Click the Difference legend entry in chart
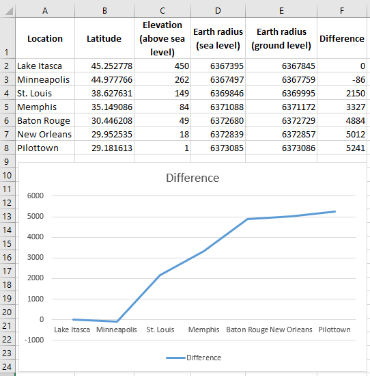Viewport: 370px width, 376px height. pyautogui.click(x=193, y=358)
